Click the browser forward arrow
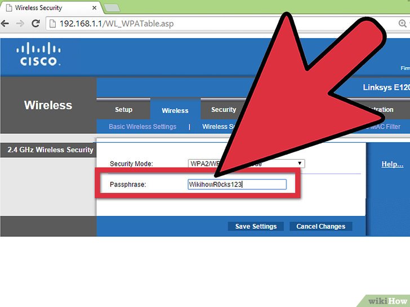The width and height of the screenshot is (410, 307). click(x=20, y=24)
